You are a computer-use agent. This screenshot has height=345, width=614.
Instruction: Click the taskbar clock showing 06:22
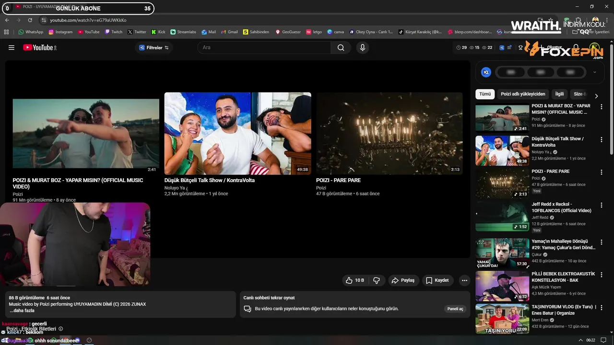pyautogui.click(x=590, y=340)
